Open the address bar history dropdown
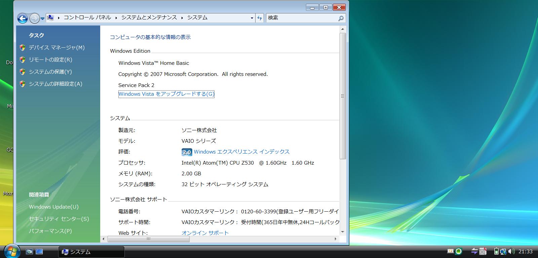 pyautogui.click(x=252, y=18)
